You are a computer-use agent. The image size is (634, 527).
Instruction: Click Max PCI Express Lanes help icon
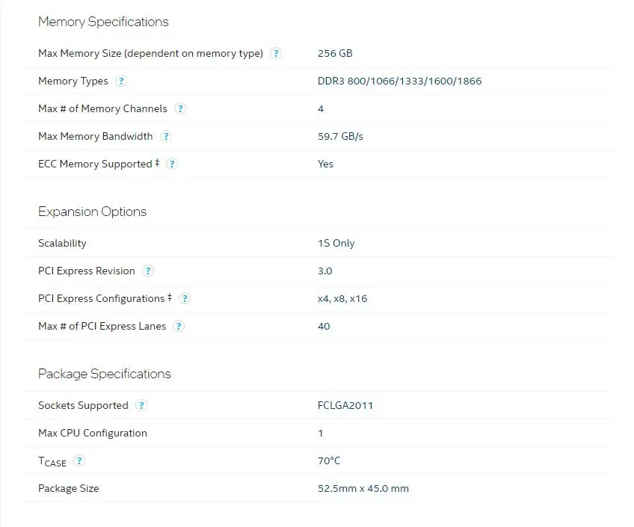[179, 326]
